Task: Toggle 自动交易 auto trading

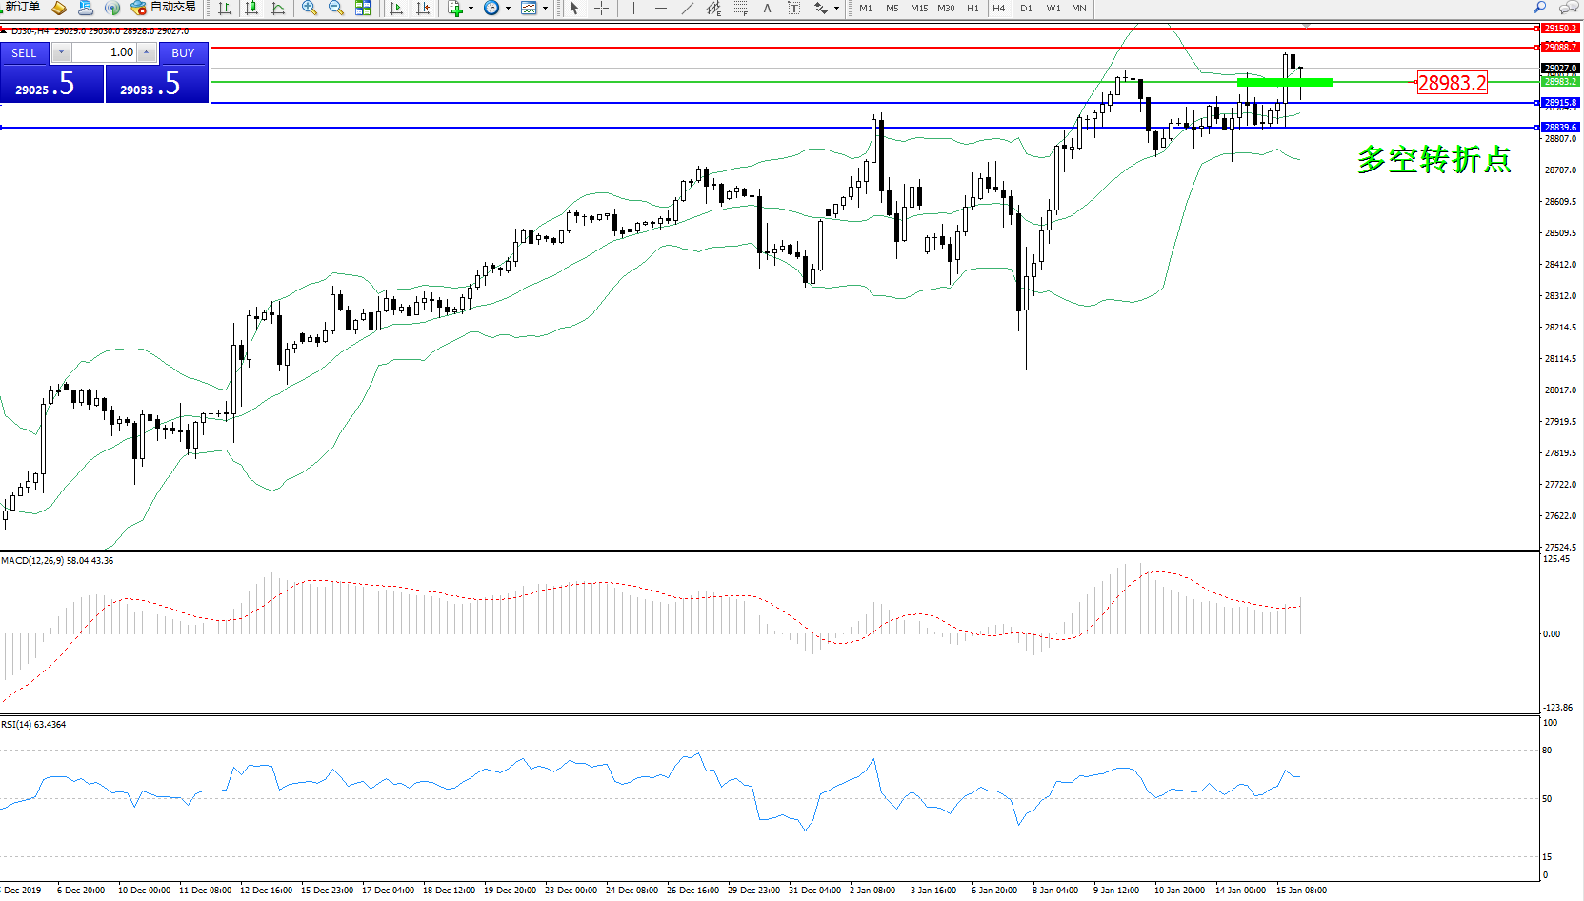Action: 164,8
